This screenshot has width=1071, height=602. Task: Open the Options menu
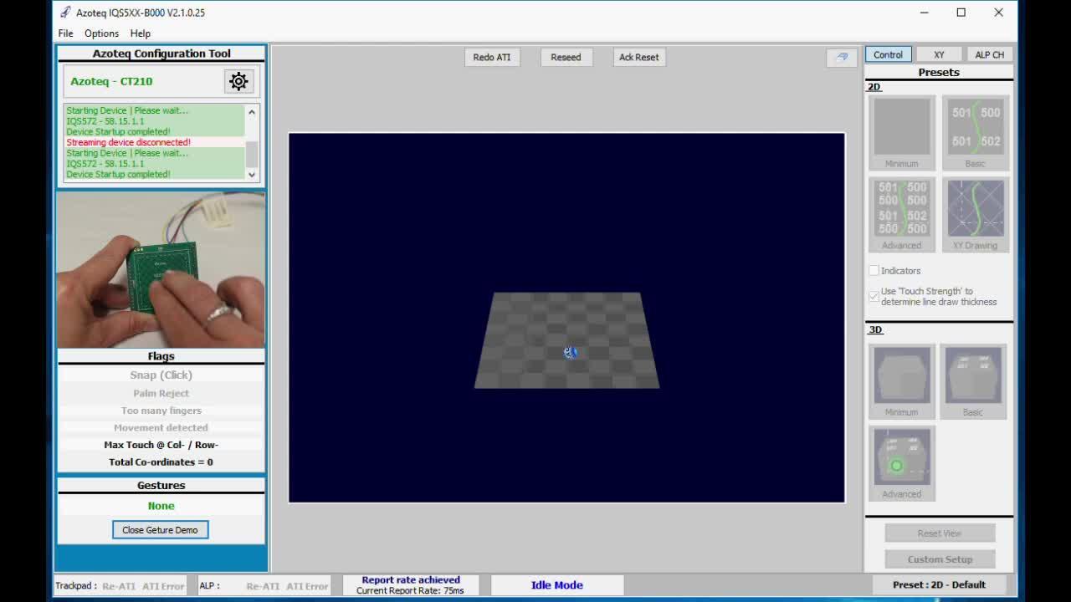(x=101, y=33)
